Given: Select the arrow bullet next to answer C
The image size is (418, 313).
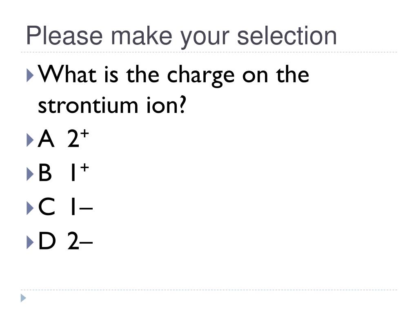Looking at the screenshot, I should coord(30,208).
